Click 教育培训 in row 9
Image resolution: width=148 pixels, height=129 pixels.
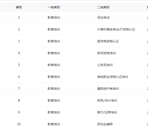coord(54,112)
